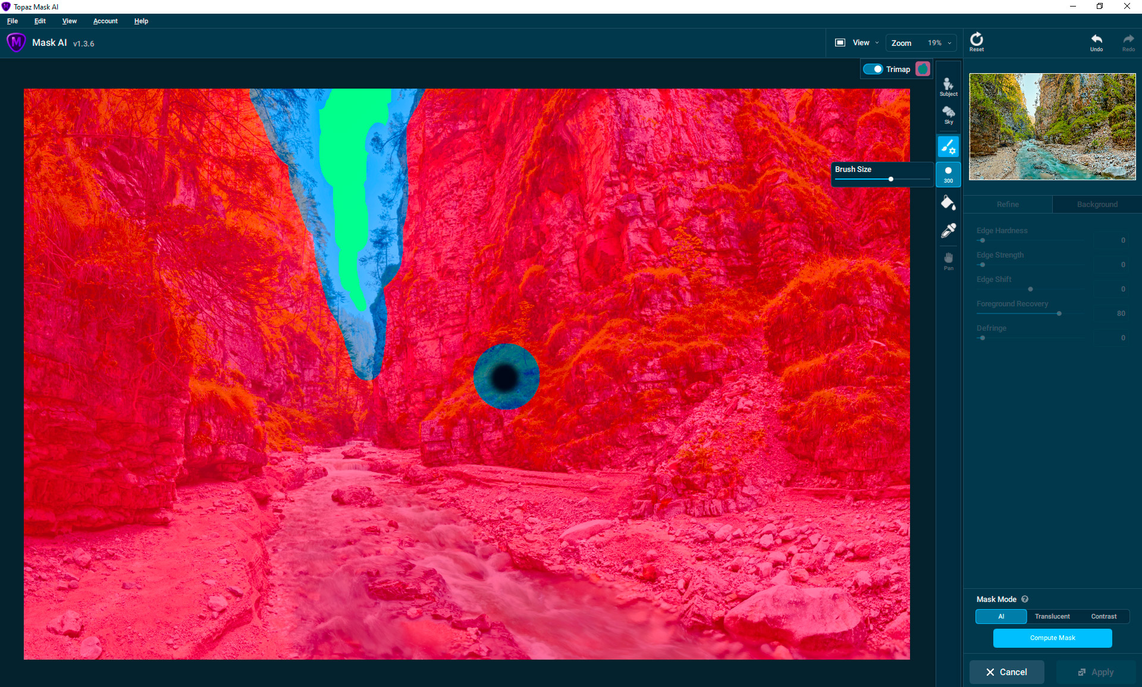Image resolution: width=1142 pixels, height=687 pixels.
Task: Open the trimap color preview swatch
Action: 923,69
